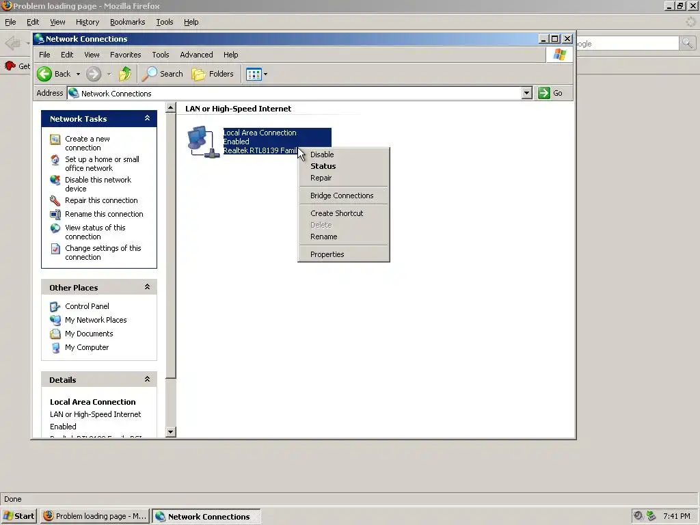
Task: Click the Network Connections title bar icon
Action: [x=39, y=39]
